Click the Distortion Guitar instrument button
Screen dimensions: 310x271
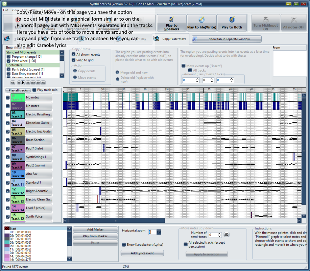click(x=39, y=123)
